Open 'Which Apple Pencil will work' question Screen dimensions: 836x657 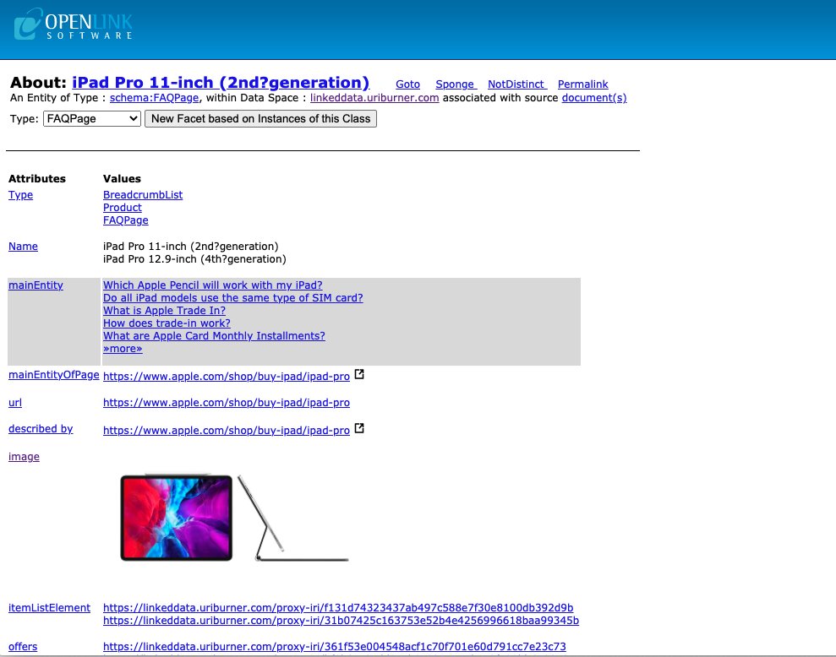(x=213, y=285)
